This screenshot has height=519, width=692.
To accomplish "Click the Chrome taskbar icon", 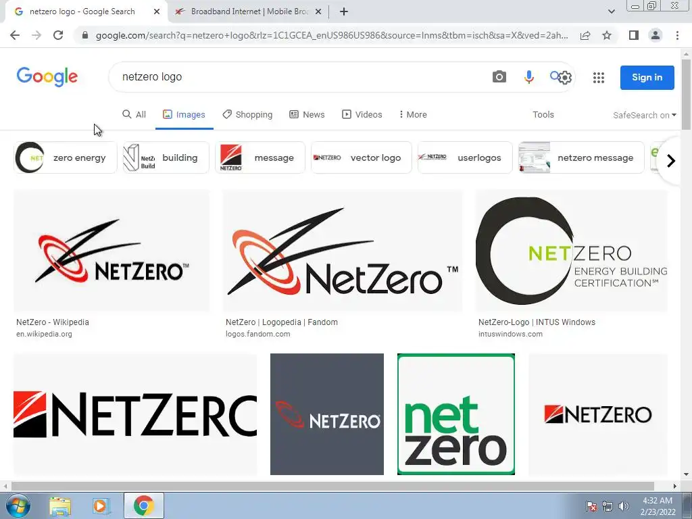I will point(143,505).
